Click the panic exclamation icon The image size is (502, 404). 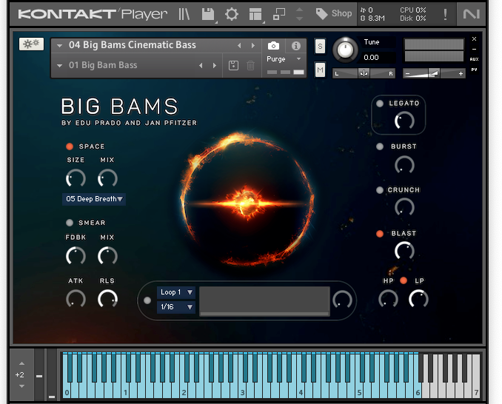point(445,13)
